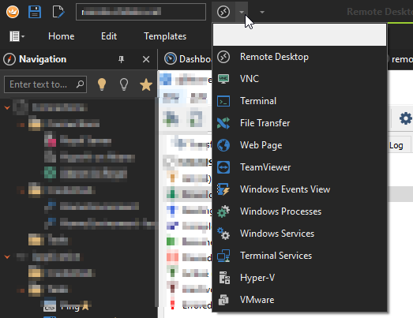The height and width of the screenshot is (318, 413).
Task: Click the blue settings gear icon
Action: pyautogui.click(x=406, y=118)
